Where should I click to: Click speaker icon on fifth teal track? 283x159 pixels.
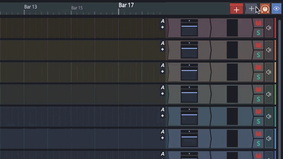point(269,116)
